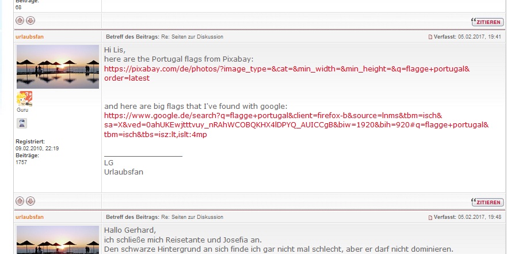Click the Guru rank badge icon

click(24, 99)
